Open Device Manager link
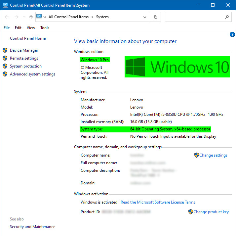The height and width of the screenshot is (236, 236). click(x=24, y=50)
